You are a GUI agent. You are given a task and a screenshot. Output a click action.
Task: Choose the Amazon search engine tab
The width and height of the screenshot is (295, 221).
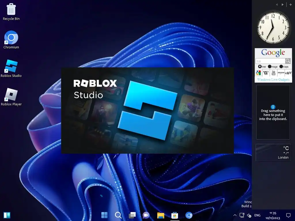click(281, 73)
